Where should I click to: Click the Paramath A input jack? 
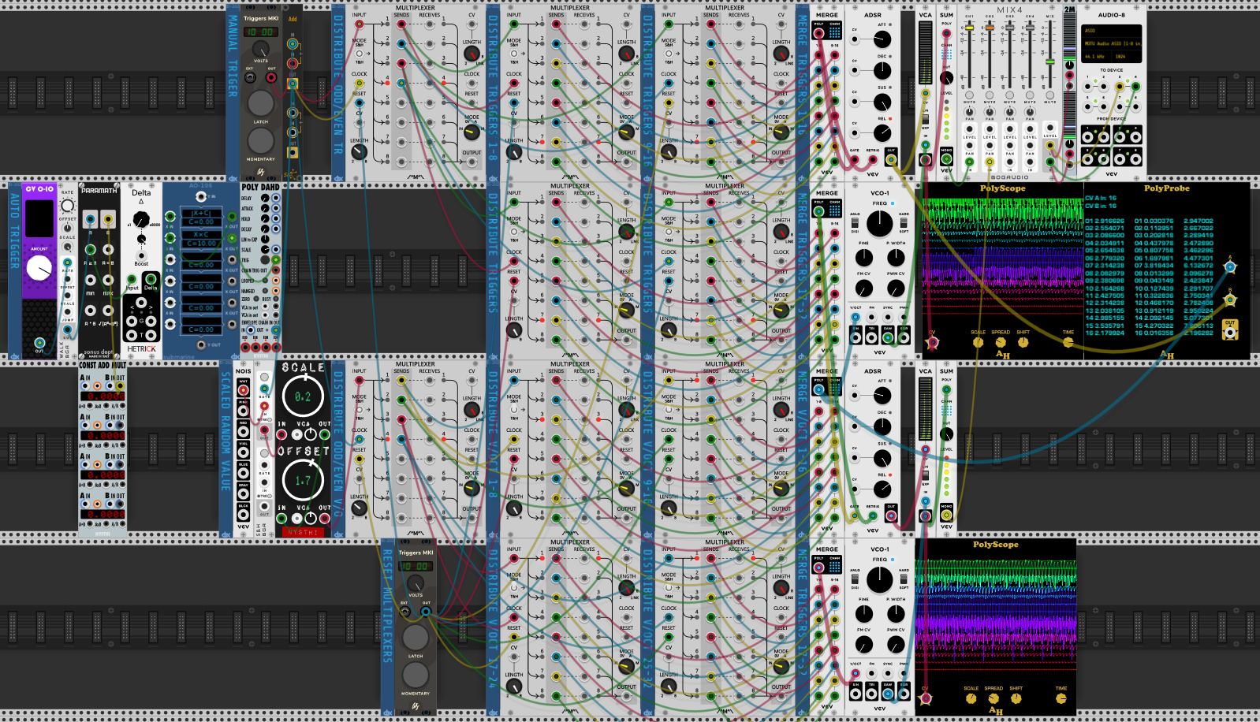pos(90,218)
